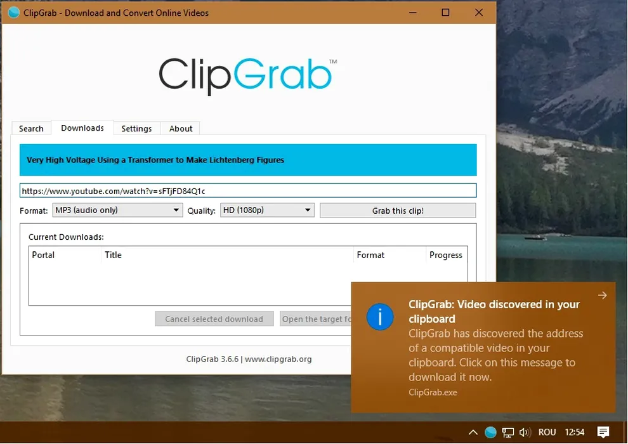The image size is (628, 444).
Task: Open the Action Center notifications icon
Action: [x=603, y=432]
